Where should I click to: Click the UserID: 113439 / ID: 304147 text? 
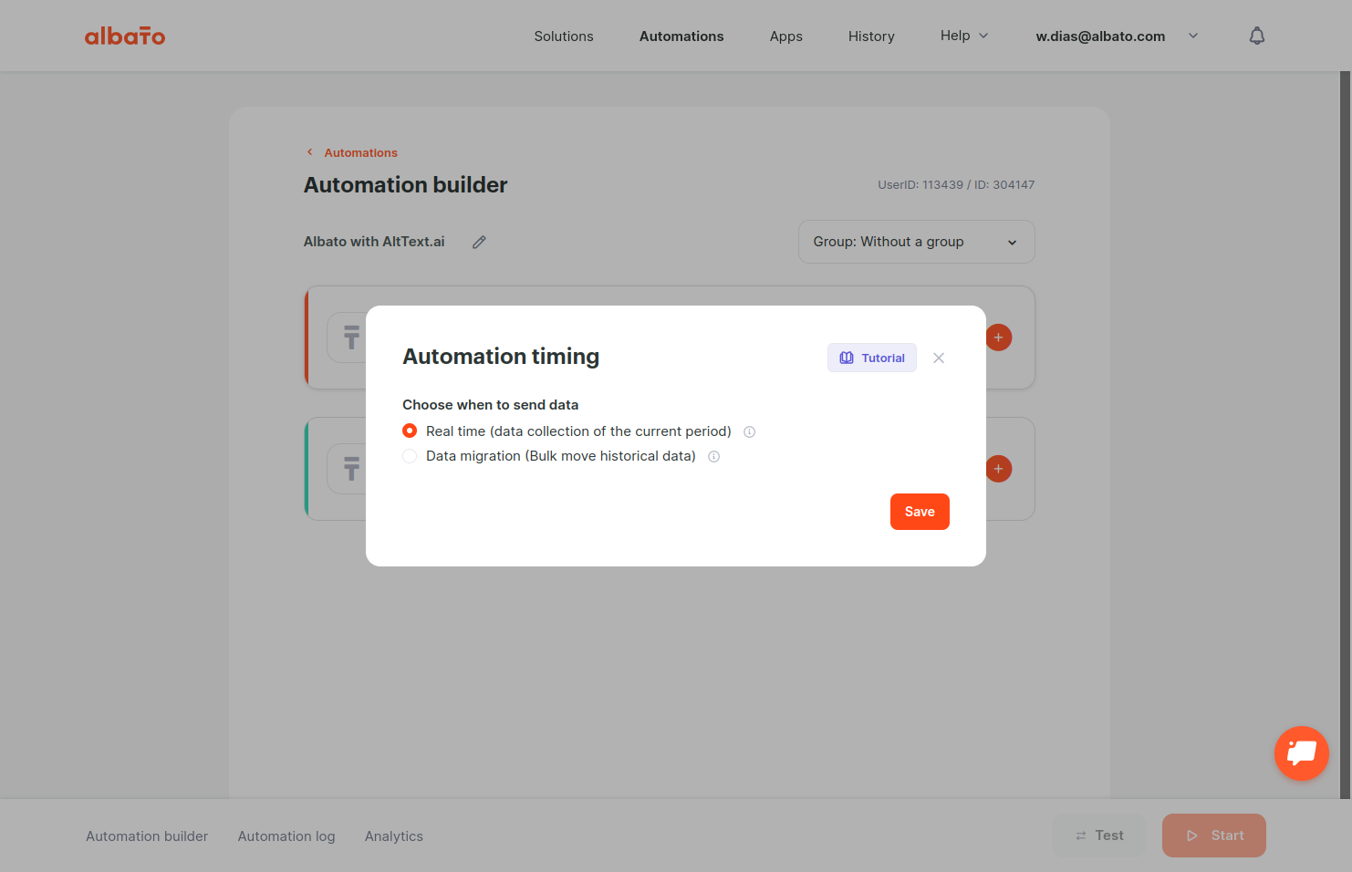click(956, 184)
